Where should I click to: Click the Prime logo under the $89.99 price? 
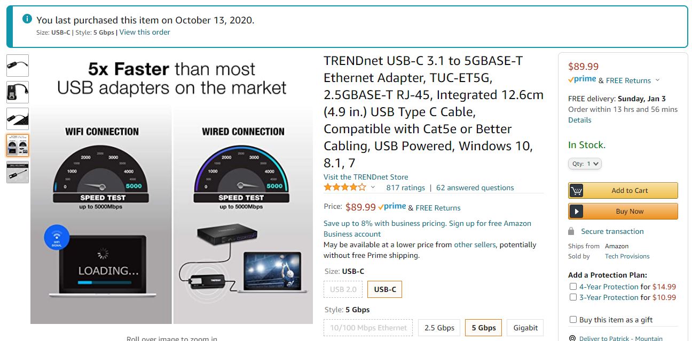coord(582,80)
